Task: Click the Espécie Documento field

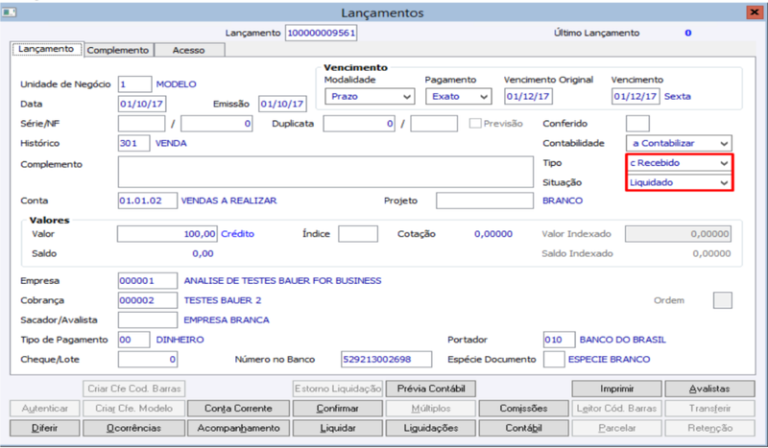Action: (x=554, y=360)
